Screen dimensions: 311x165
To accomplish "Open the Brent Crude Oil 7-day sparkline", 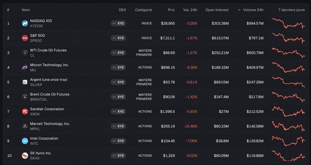I will 289,97.
